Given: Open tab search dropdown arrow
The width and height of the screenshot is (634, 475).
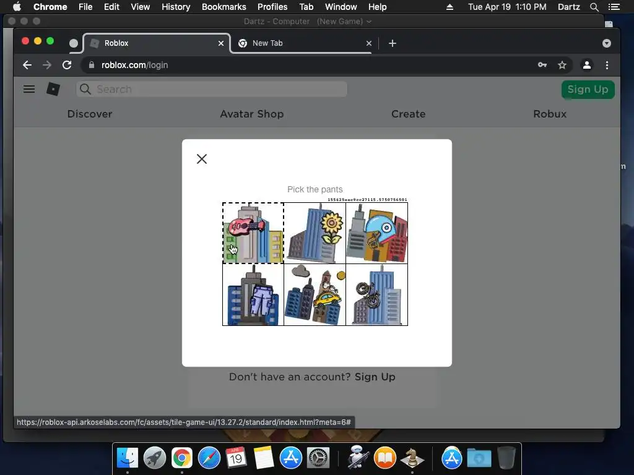Looking at the screenshot, I should [607, 43].
